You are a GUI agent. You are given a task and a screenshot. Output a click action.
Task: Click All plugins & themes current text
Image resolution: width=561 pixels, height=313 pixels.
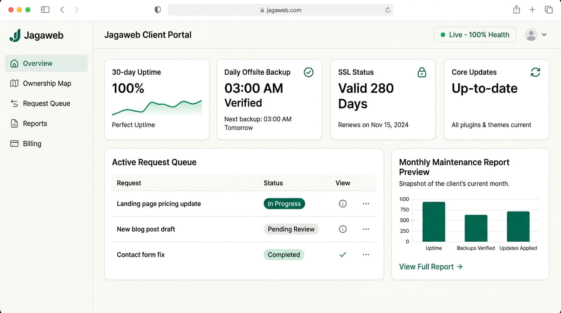(x=491, y=125)
